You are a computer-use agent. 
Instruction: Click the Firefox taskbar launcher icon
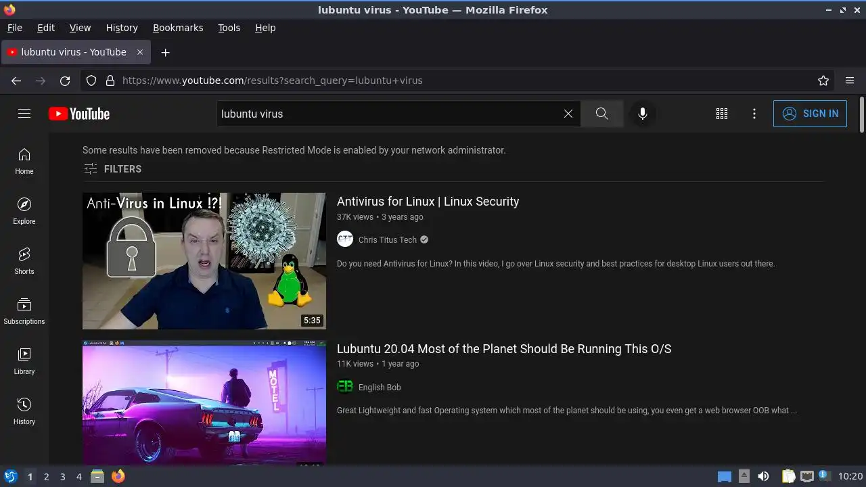(x=118, y=476)
